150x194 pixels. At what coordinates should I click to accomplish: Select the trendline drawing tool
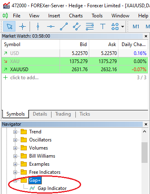click(64, 26)
